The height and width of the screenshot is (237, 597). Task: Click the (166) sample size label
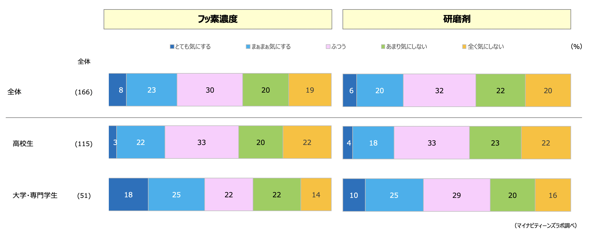[84, 92]
